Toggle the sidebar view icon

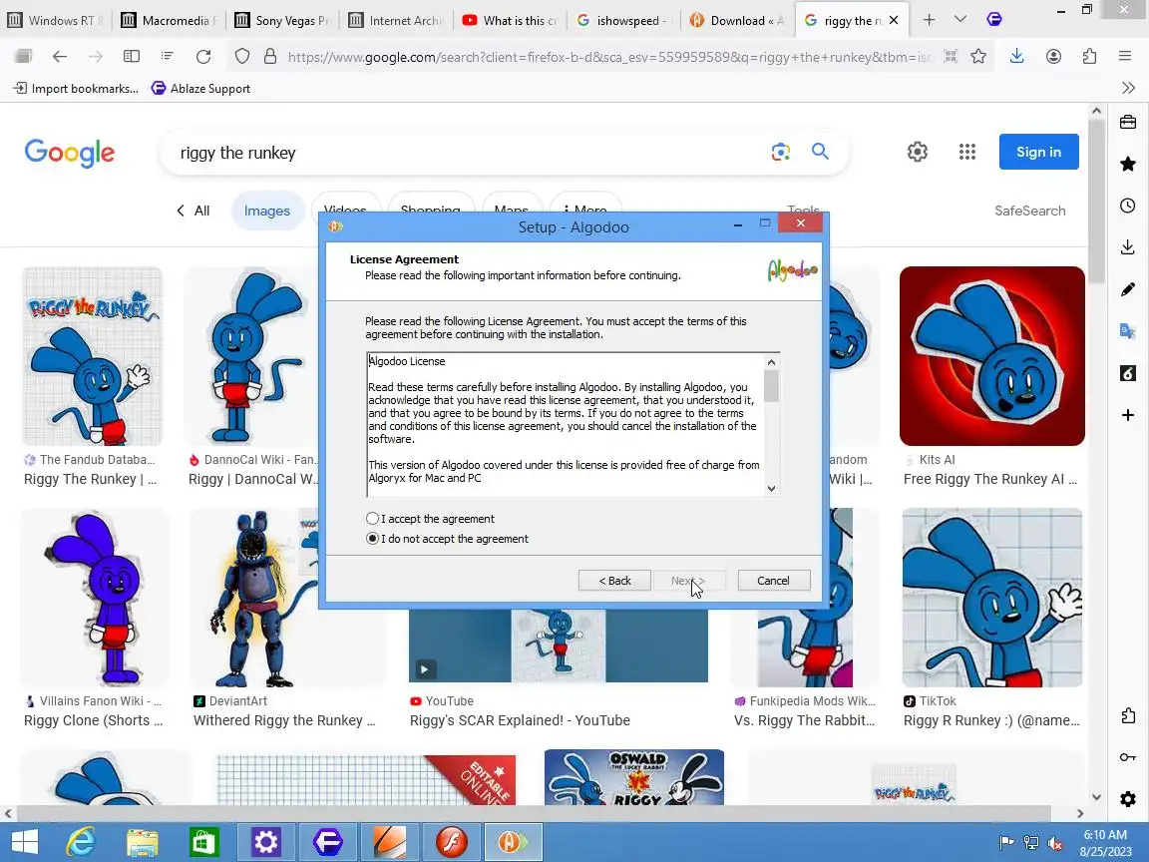pyautogui.click(x=132, y=57)
